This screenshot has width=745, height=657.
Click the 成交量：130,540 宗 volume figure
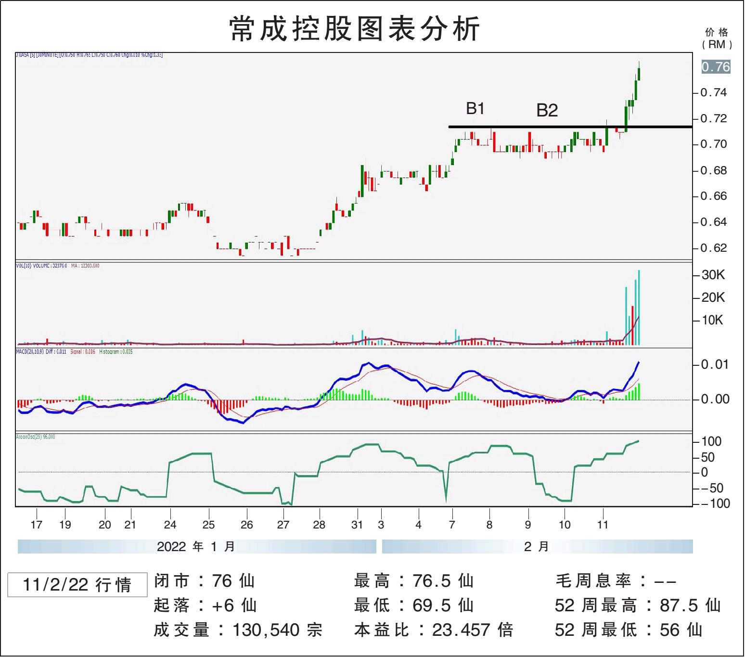click(238, 630)
